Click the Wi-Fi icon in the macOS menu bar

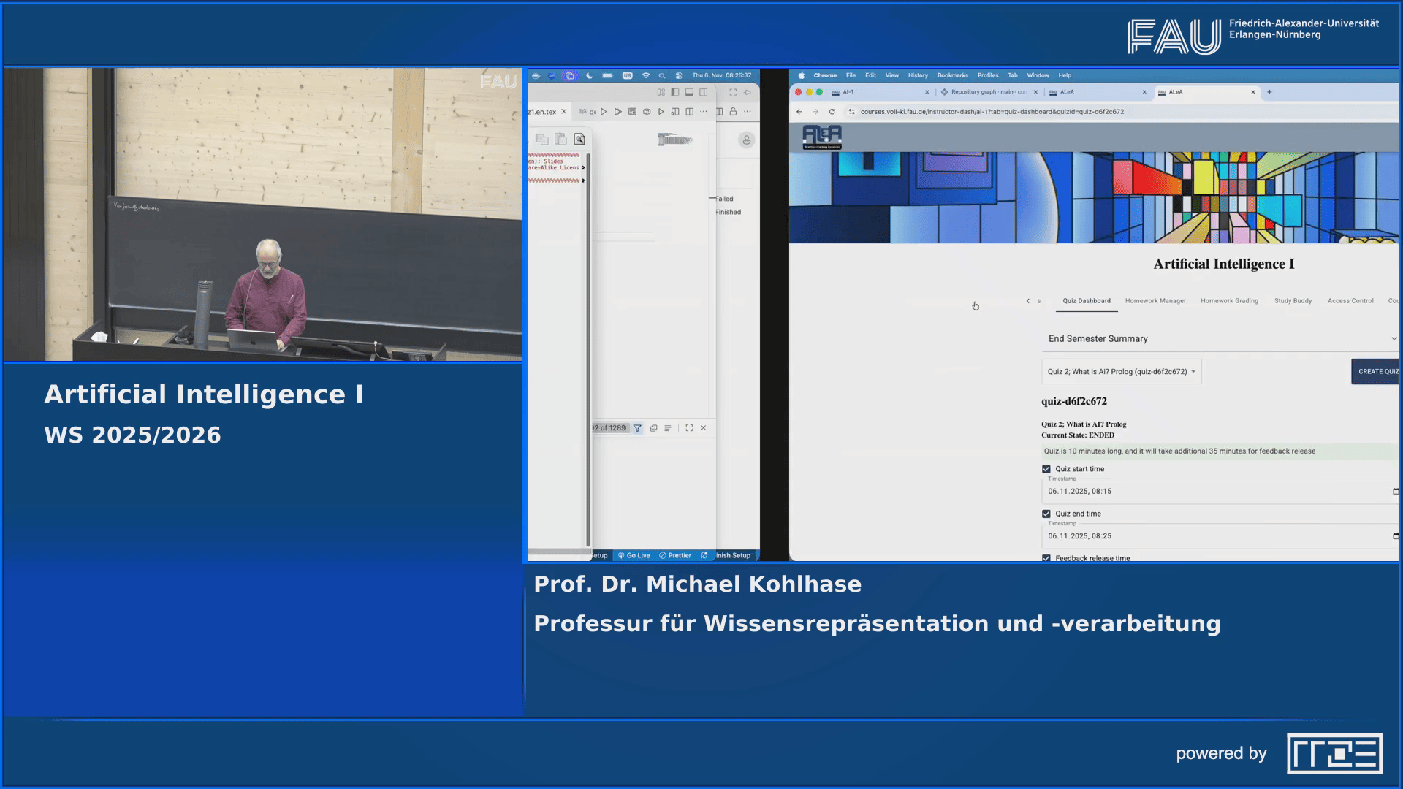click(x=647, y=75)
